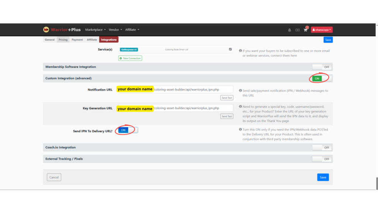The width and height of the screenshot is (378, 213).
Task: Switch on Coach.io Integration toggle
Action: (x=322, y=148)
